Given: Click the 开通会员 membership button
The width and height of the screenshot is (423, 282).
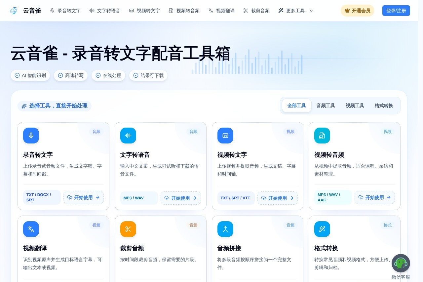Looking at the screenshot, I should pos(358,11).
